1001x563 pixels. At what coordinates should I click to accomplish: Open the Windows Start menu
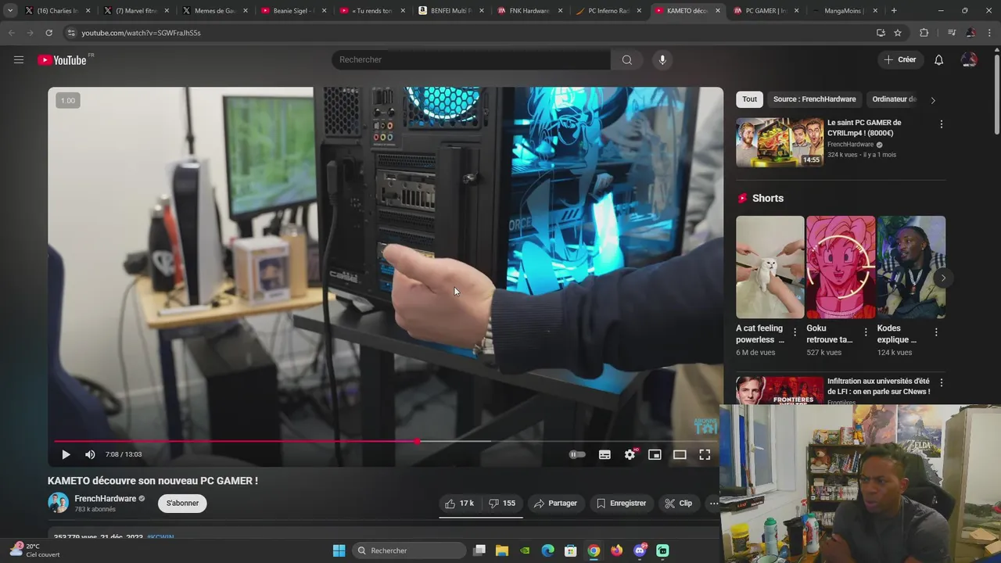[339, 550]
